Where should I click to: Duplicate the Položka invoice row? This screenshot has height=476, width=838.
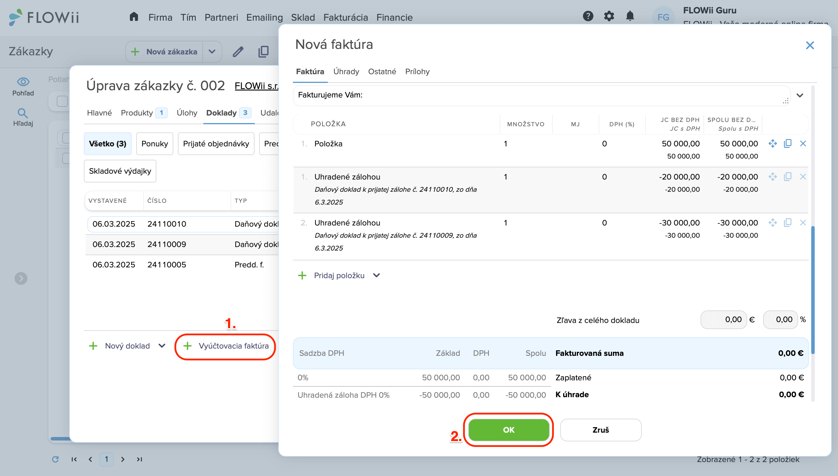pyautogui.click(x=788, y=143)
